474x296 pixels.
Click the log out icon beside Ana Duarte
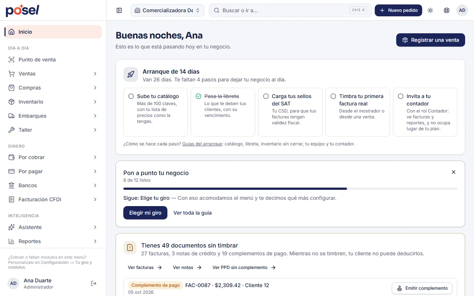point(94,283)
